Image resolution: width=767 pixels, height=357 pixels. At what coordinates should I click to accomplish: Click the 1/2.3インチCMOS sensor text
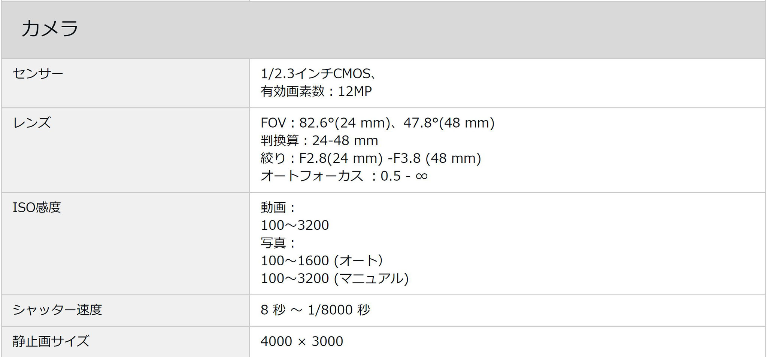click(318, 74)
